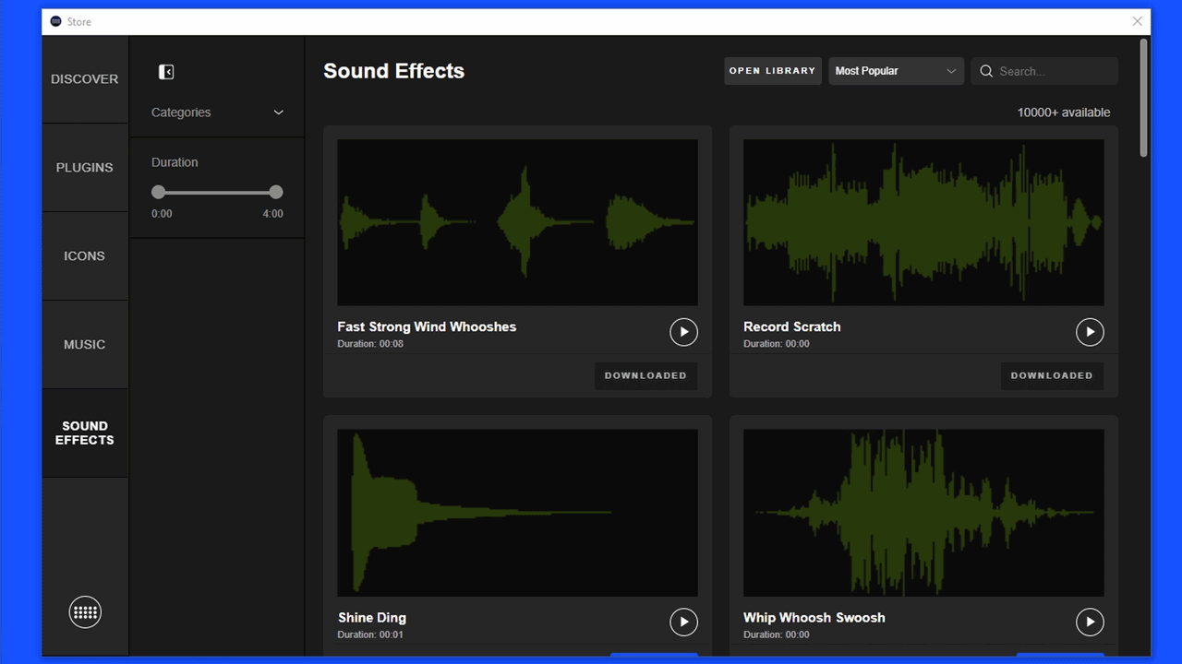Preview the Shine Ding sound

(683, 622)
